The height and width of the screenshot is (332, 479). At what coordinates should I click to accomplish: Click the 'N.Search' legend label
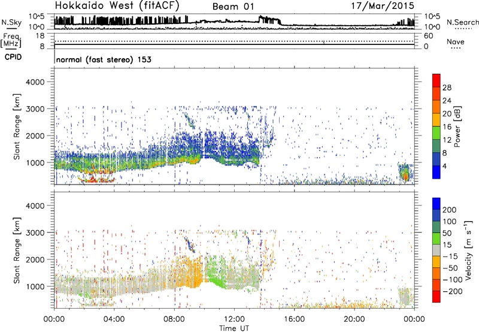(463, 22)
